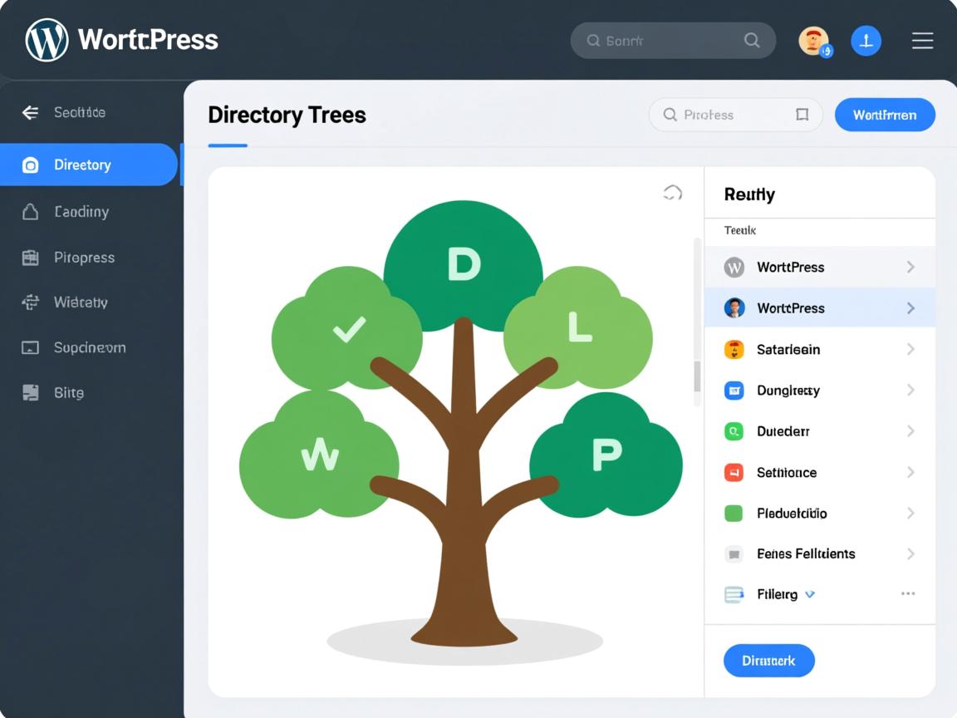Viewport: 957px width, 718px height.
Task: Switch to the Directory Trees tab
Action: [287, 115]
